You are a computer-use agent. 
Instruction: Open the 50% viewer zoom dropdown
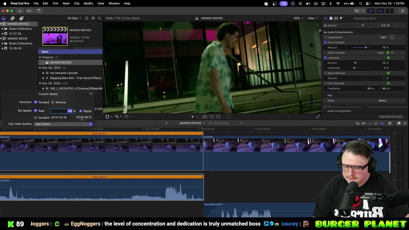(298, 18)
